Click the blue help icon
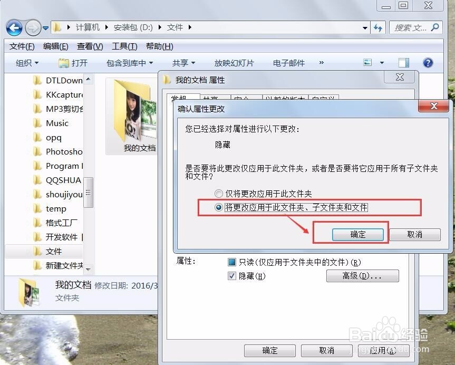The image size is (455, 365). (428, 63)
